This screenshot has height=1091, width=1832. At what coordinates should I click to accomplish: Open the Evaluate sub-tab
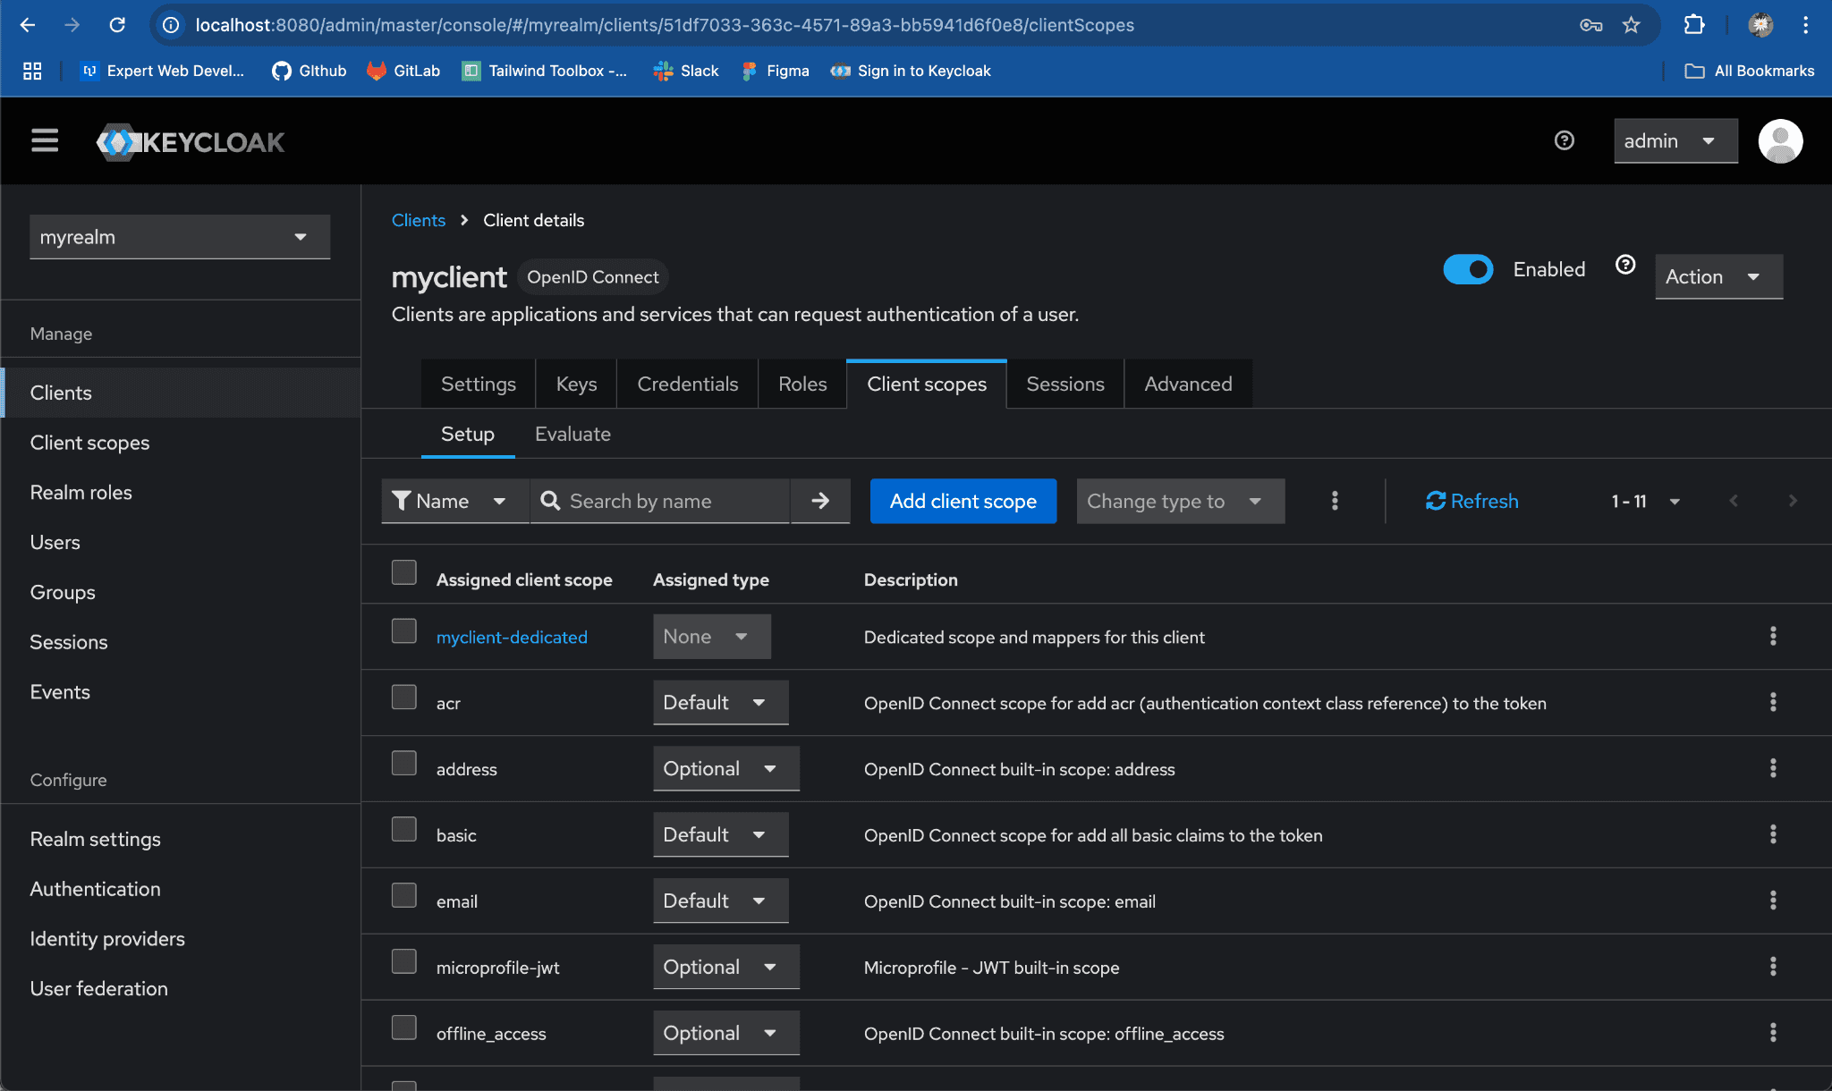point(572,434)
